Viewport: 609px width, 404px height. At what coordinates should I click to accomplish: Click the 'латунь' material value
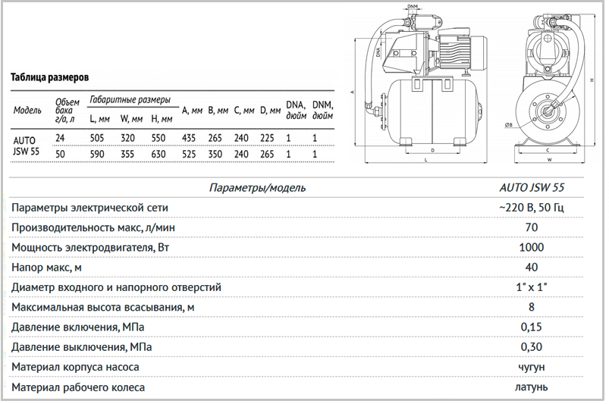[x=532, y=387]
